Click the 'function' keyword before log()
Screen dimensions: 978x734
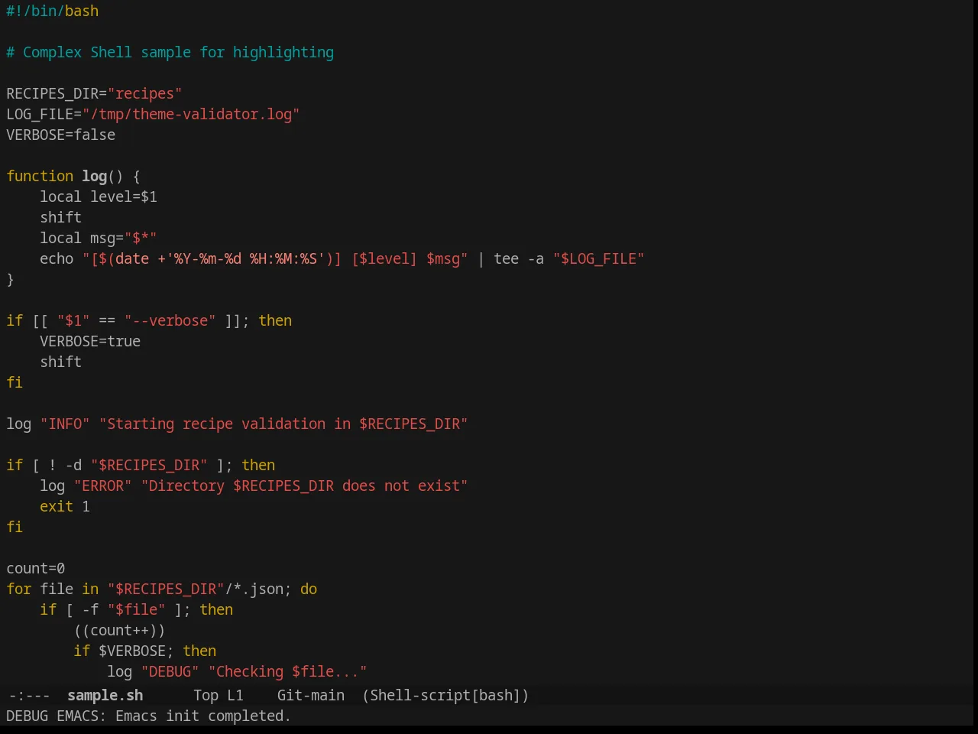pos(40,176)
